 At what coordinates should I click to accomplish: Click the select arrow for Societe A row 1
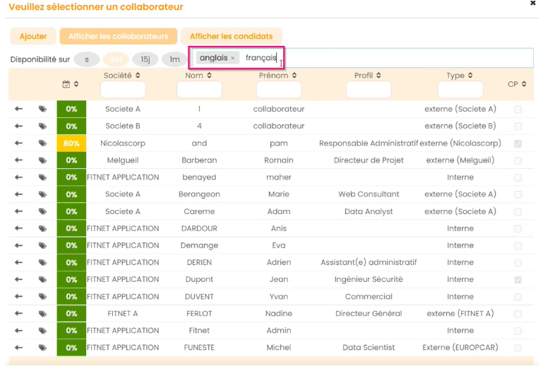(18, 110)
